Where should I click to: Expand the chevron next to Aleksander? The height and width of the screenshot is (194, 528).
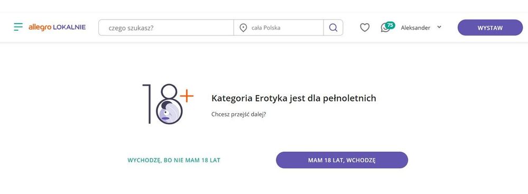[439, 27]
